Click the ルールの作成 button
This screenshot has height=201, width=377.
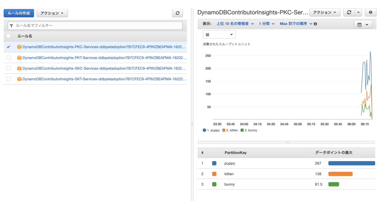[x=19, y=13]
